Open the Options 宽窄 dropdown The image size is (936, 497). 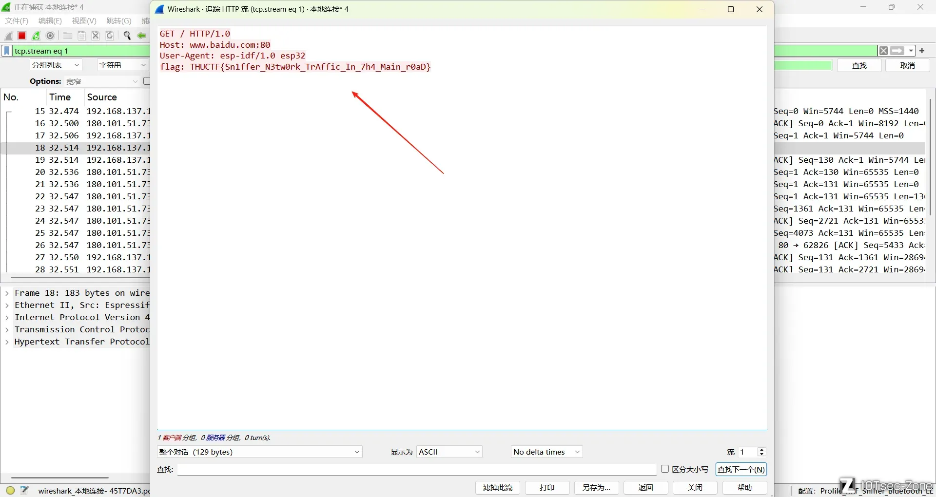(102, 81)
